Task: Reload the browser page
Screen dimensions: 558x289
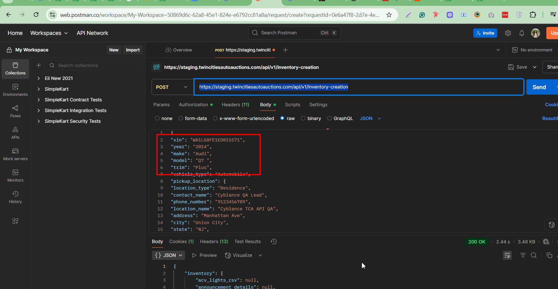Action: tap(36, 14)
